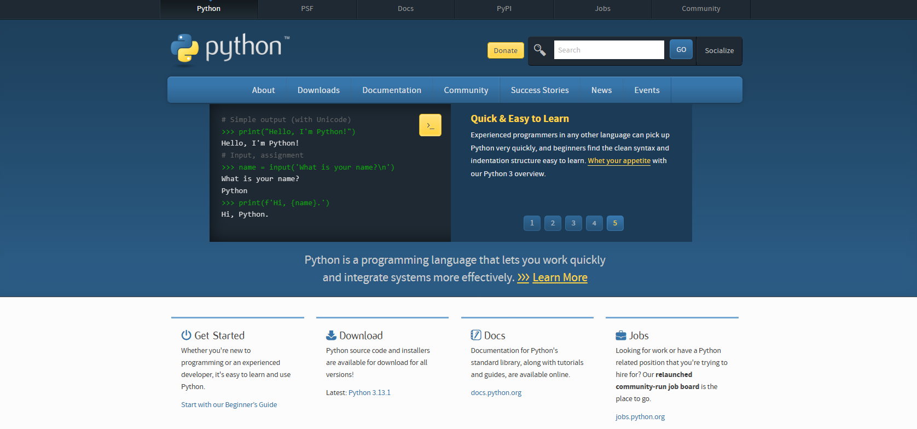Open the Success Stories menu
This screenshot has width=917, height=429.
pos(540,90)
